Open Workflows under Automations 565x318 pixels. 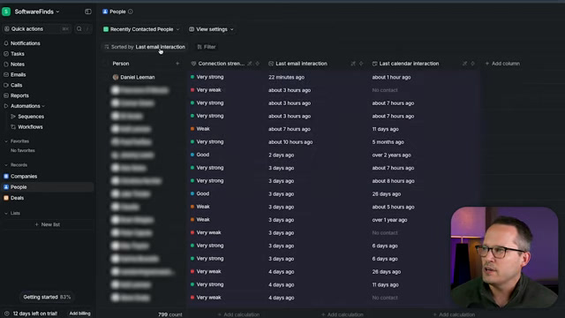coord(30,127)
